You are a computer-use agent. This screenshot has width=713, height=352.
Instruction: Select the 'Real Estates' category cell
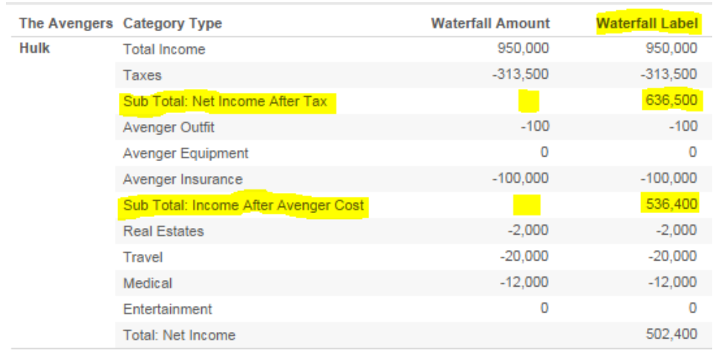(163, 231)
